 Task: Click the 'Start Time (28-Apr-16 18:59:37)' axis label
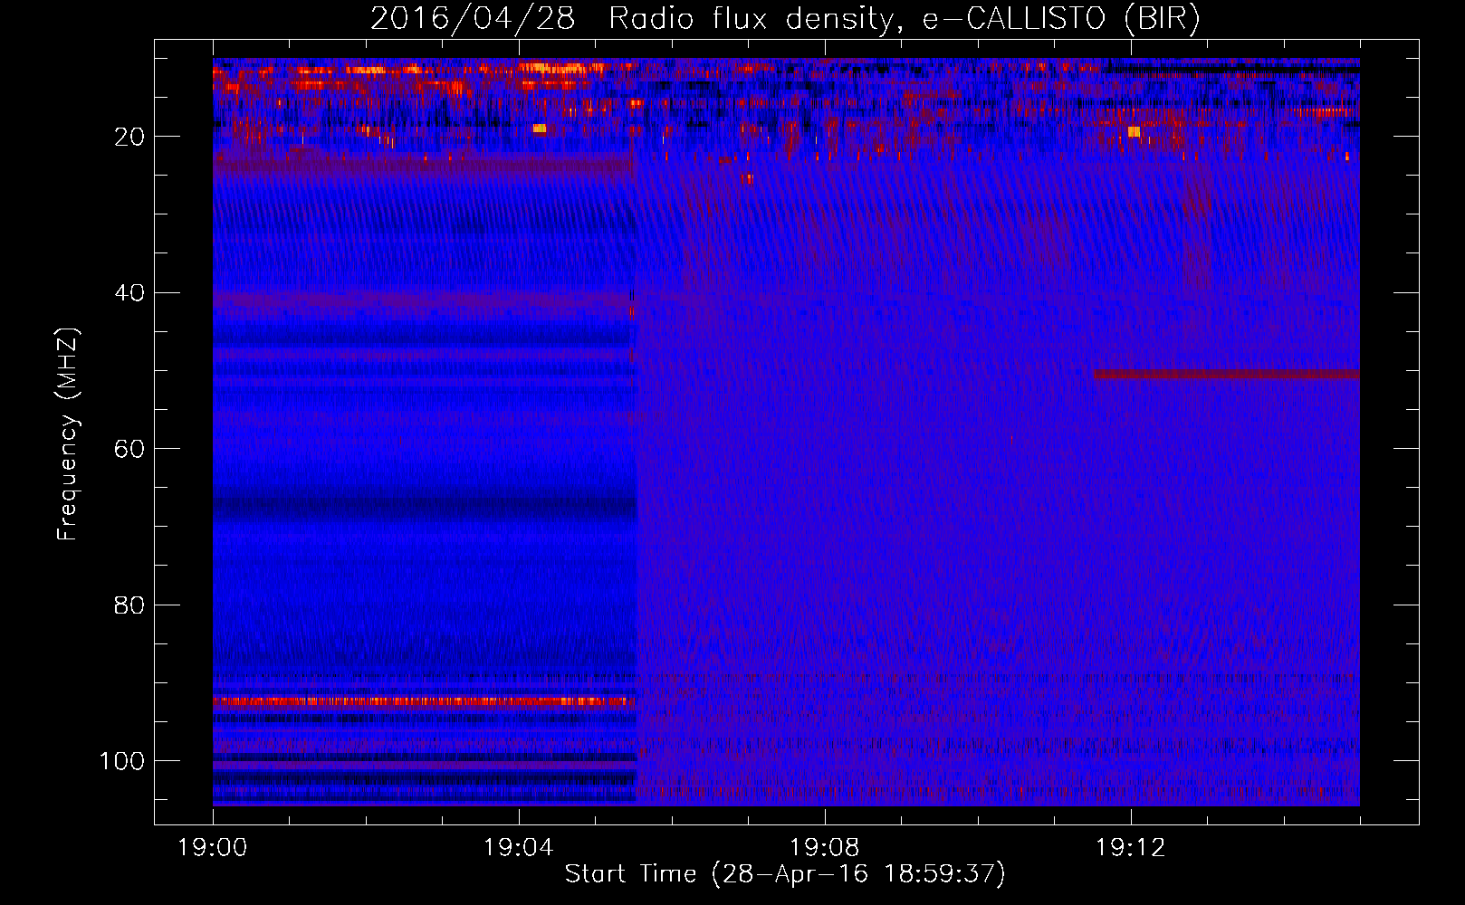click(785, 874)
